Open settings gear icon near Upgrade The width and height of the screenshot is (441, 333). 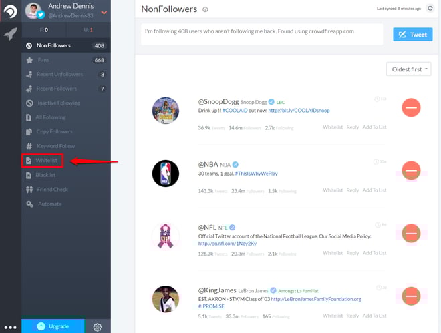coord(98,327)
